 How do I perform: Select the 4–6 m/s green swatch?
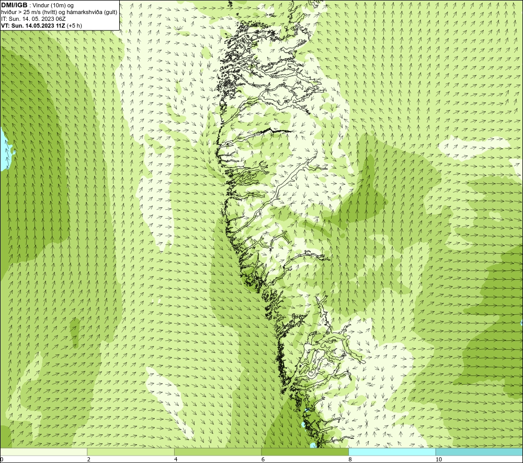click(x=218, y=452)
